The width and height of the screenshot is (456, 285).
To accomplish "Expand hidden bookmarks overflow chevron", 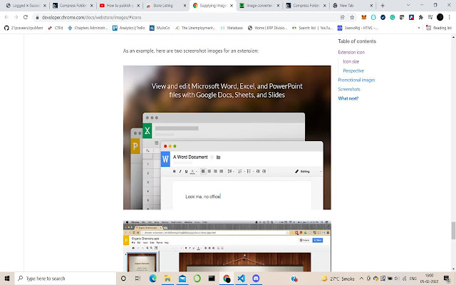I will 419,28.
